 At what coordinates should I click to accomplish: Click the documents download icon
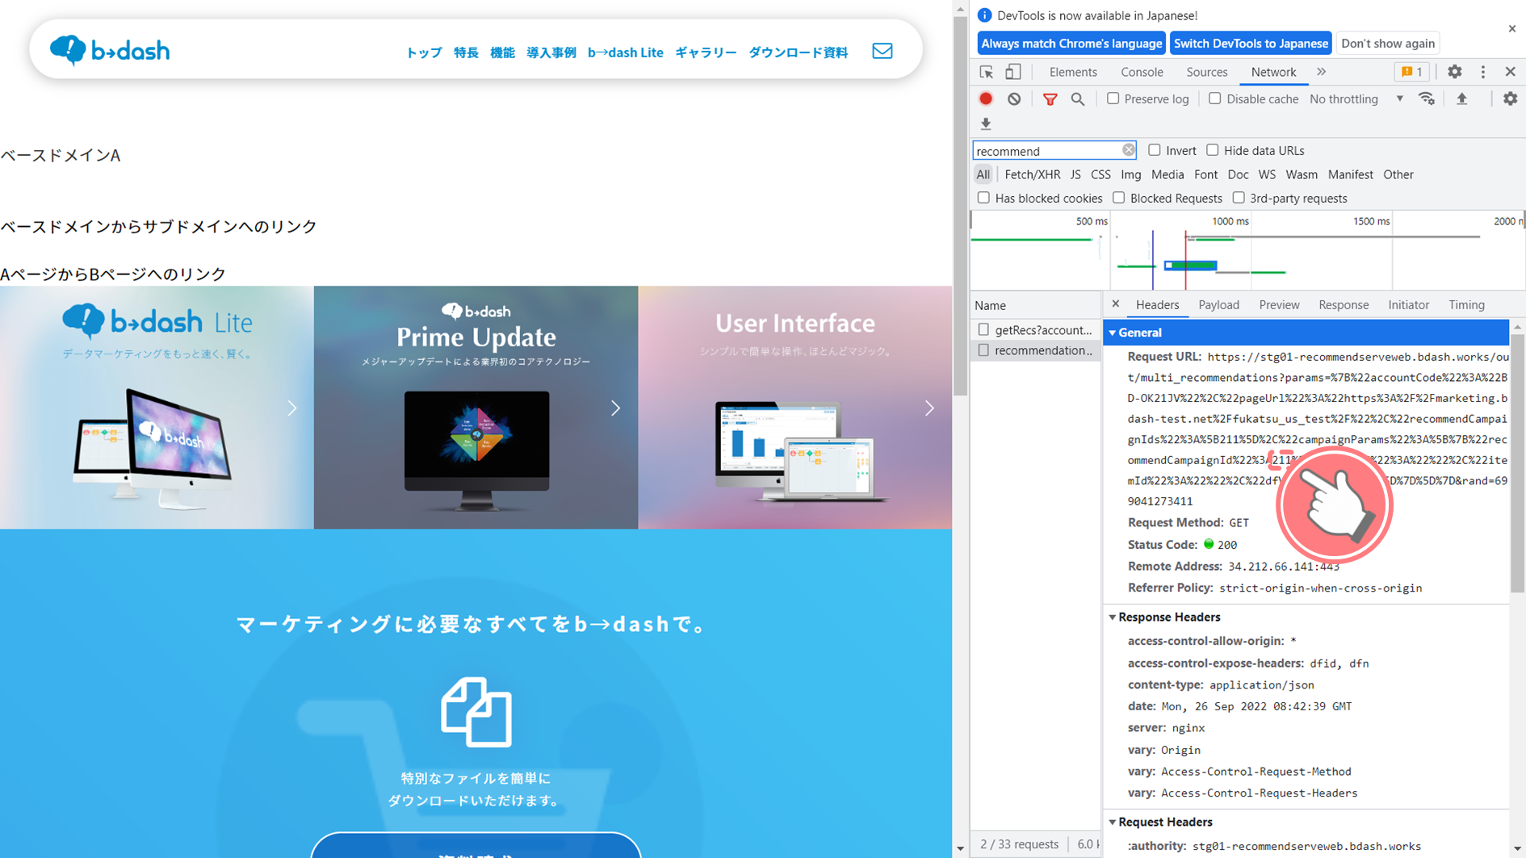tap(476, 711)
